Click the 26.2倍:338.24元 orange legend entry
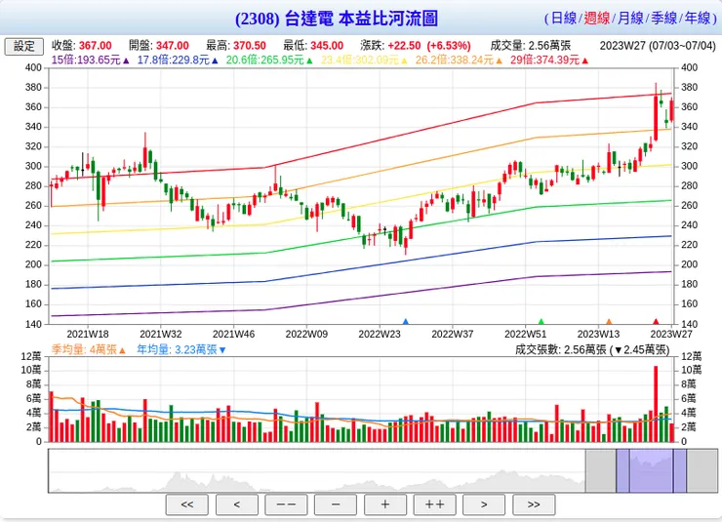This screenshot has width=722, height=522. tap(459, 60)
